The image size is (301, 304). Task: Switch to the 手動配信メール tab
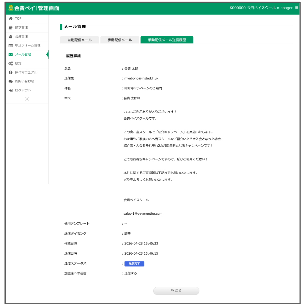tap(119, 40)
